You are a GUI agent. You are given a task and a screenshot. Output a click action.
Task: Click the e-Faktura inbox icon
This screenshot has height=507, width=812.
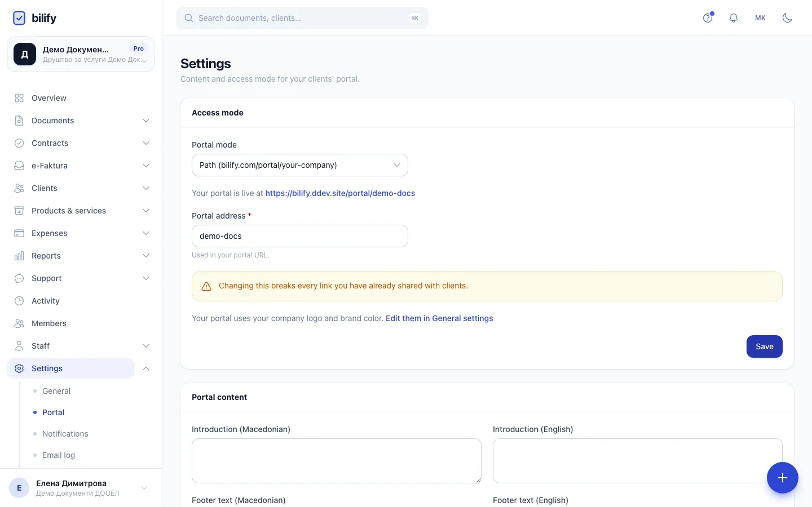[x=19, y=166]
